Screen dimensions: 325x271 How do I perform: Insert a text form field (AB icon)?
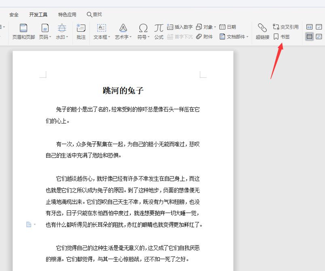[310, 27]
